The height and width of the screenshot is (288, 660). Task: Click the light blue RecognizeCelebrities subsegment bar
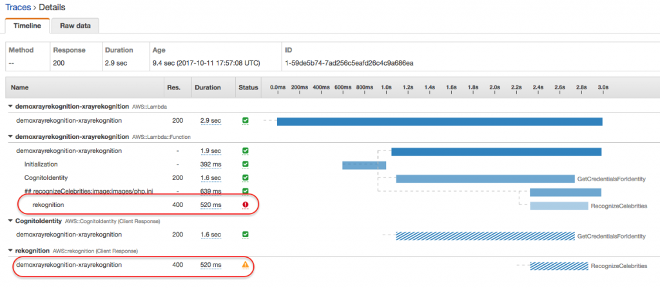(559, 206)
